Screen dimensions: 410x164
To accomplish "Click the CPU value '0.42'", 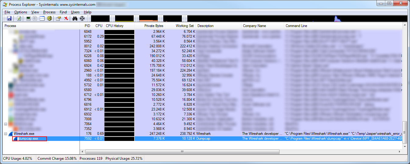I will coord(100,66).
